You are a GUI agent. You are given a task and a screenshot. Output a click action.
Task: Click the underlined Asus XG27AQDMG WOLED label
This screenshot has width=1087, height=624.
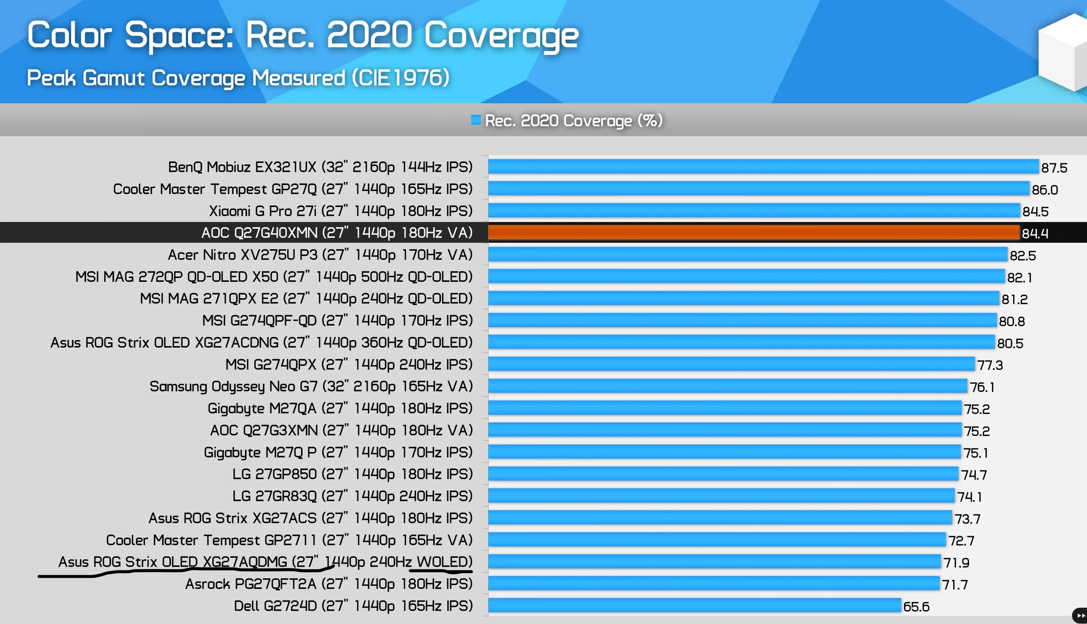pos(265,562)
